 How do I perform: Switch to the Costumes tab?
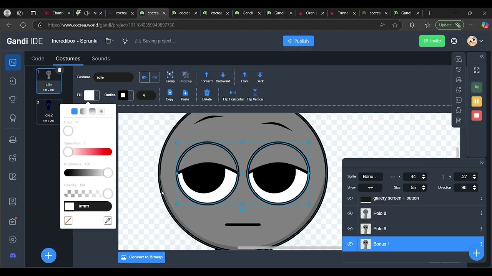coord(68,59)
